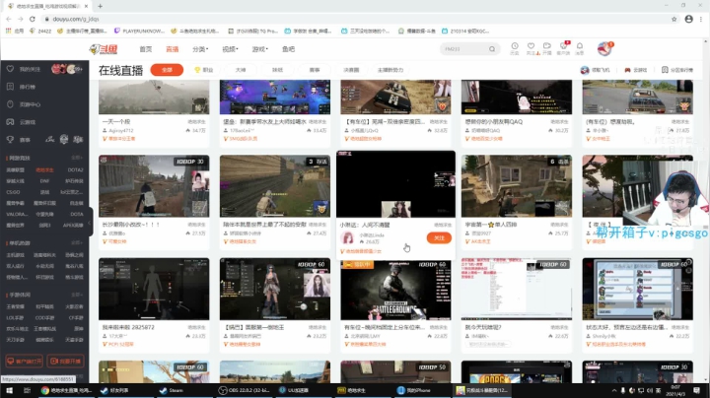The width and height of the screenshot is (710, 398).
Task: Click the Douyu logo in header
Action: click(104, 49)
